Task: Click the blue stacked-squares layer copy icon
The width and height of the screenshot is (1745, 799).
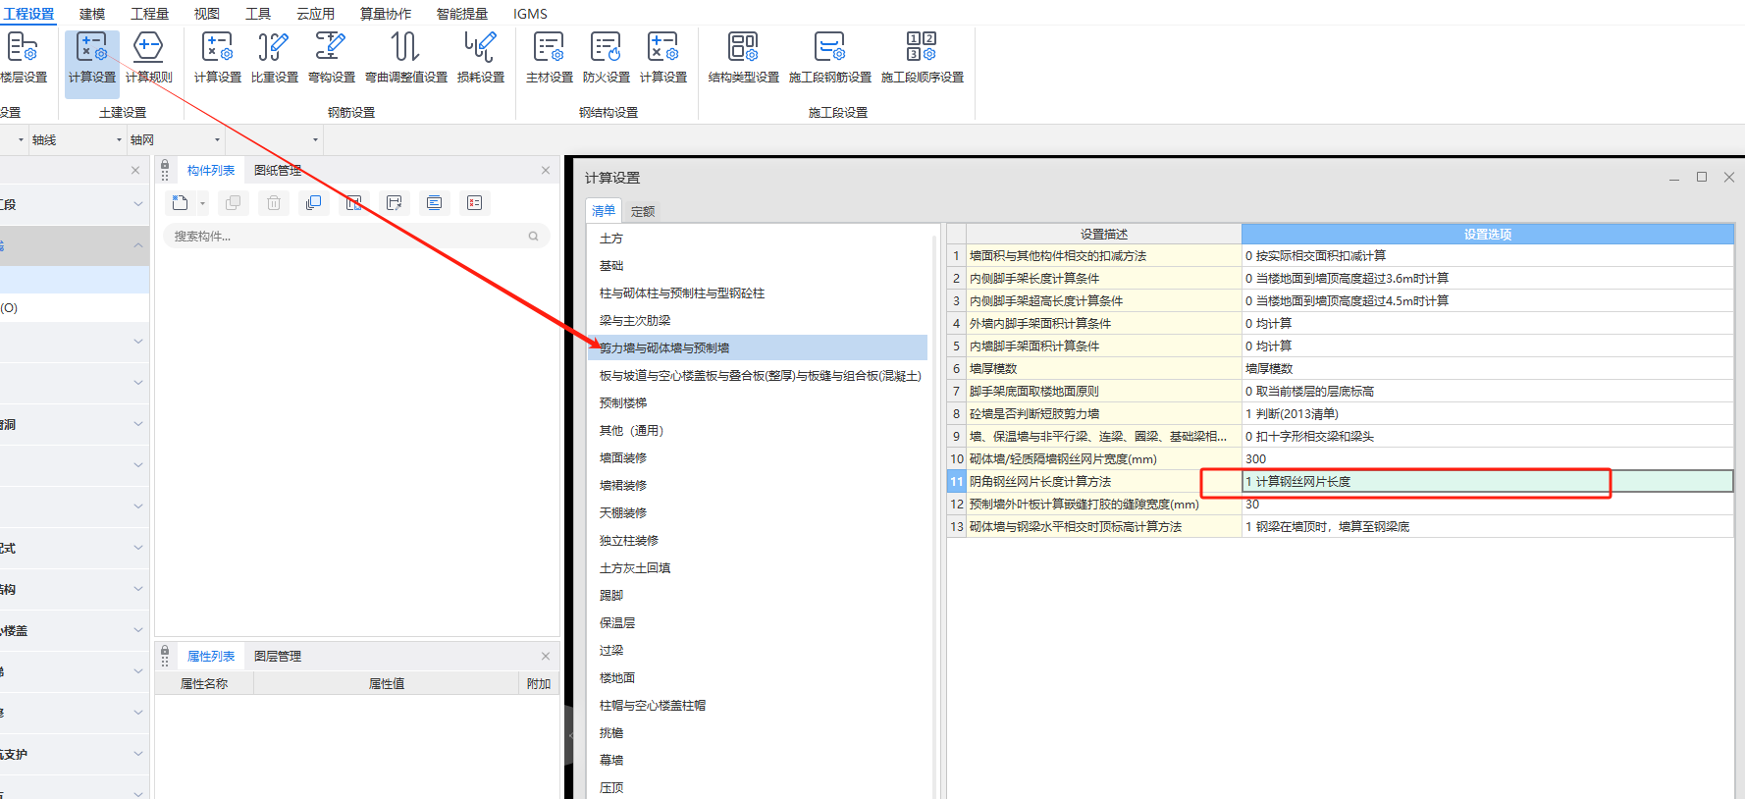Action: (x=313, y=203)
